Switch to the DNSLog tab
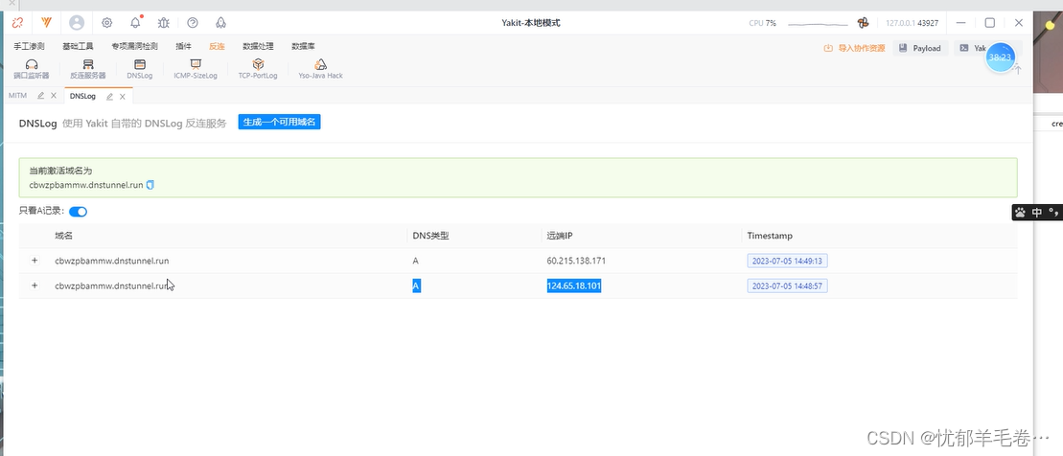 [82, 96]
